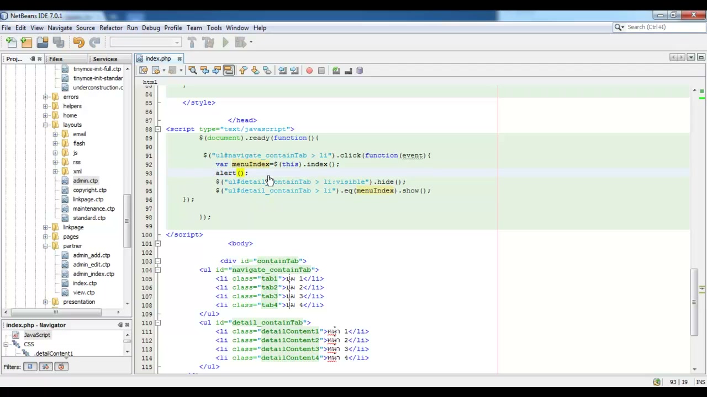Click the database cylinder editor icon

(360, 71)
